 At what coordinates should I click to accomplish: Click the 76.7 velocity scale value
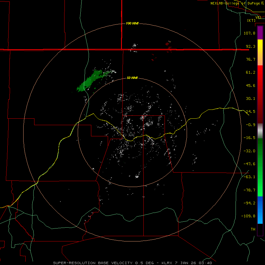pos(251,59)
